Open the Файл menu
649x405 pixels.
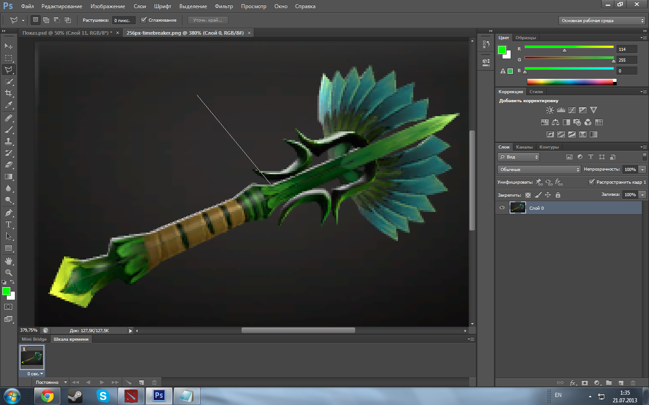(x=27, y=6)
